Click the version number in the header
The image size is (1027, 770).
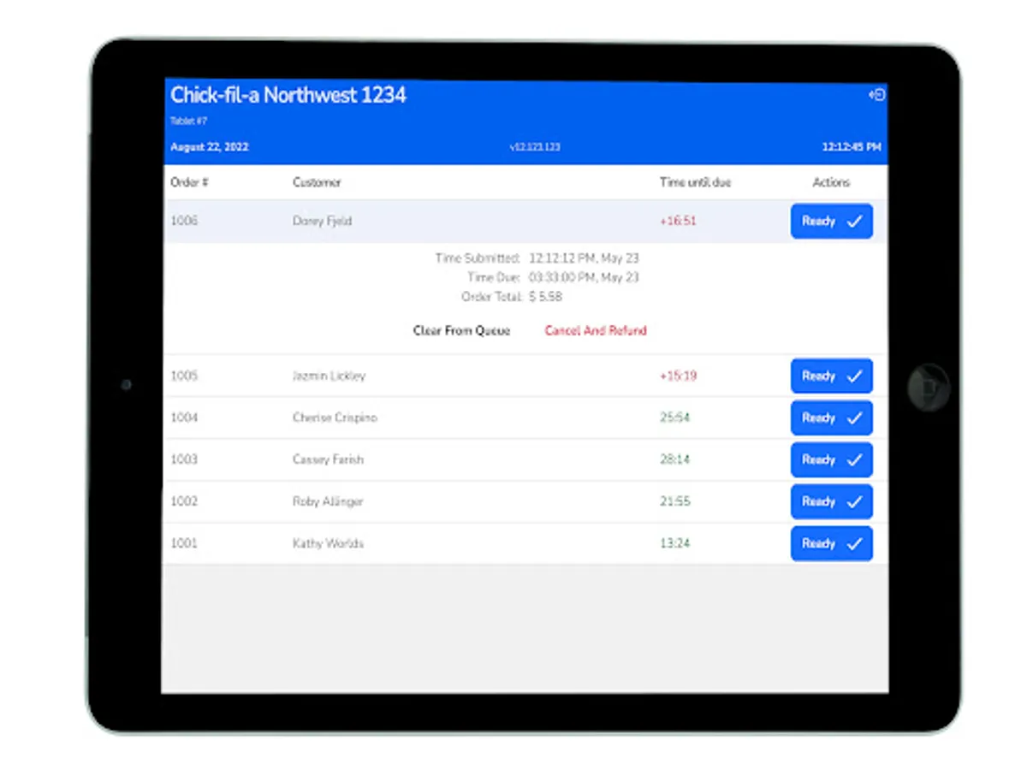pyautogui.click(x=535, y=147)
